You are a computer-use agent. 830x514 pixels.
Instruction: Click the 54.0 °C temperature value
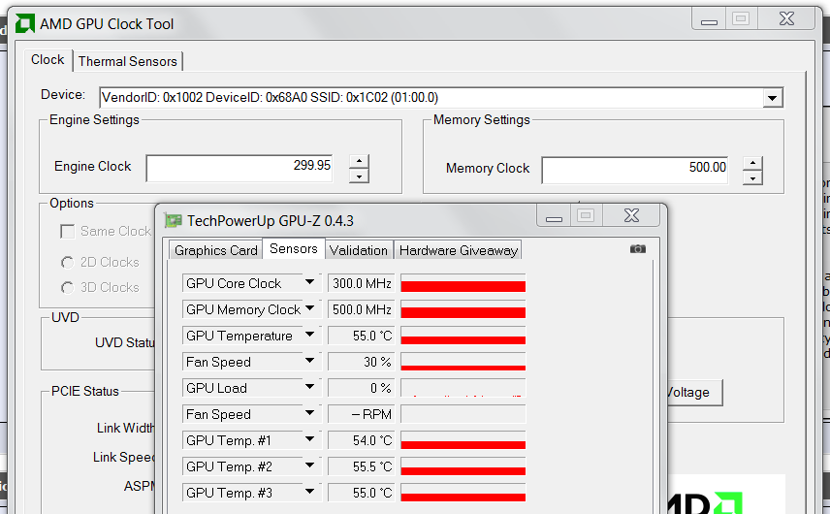pyautogui.click(x=362, y=440)
